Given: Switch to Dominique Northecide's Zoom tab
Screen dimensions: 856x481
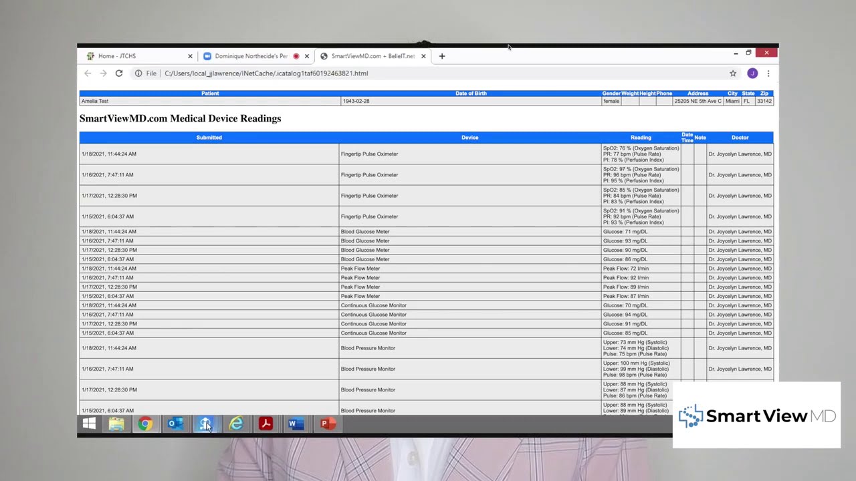Looking at the screenshot, I should [x=255, y=56].
